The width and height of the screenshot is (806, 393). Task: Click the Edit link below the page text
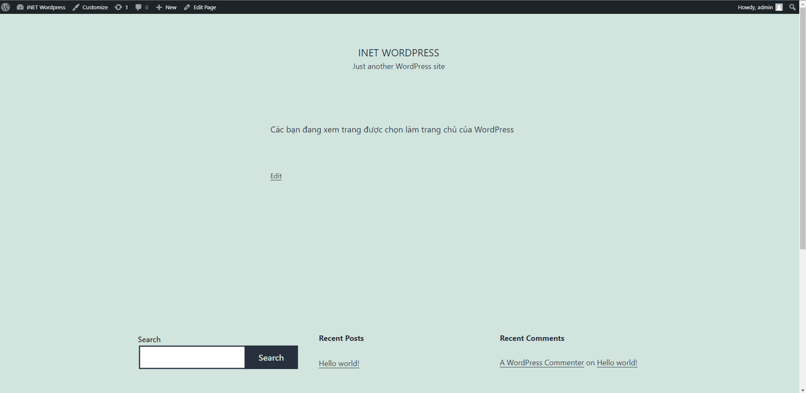point(276,176)
